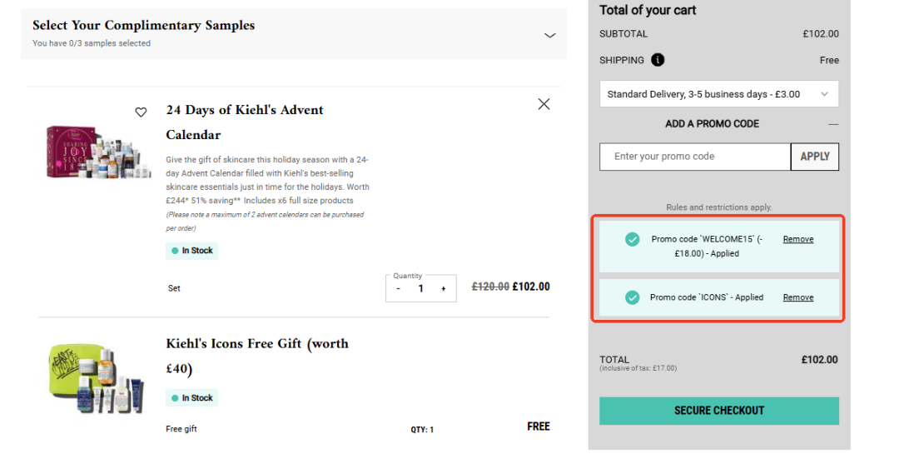Remove advent calendar with X icon
This screenshot has height=459, width=899.
coord(544,104)
